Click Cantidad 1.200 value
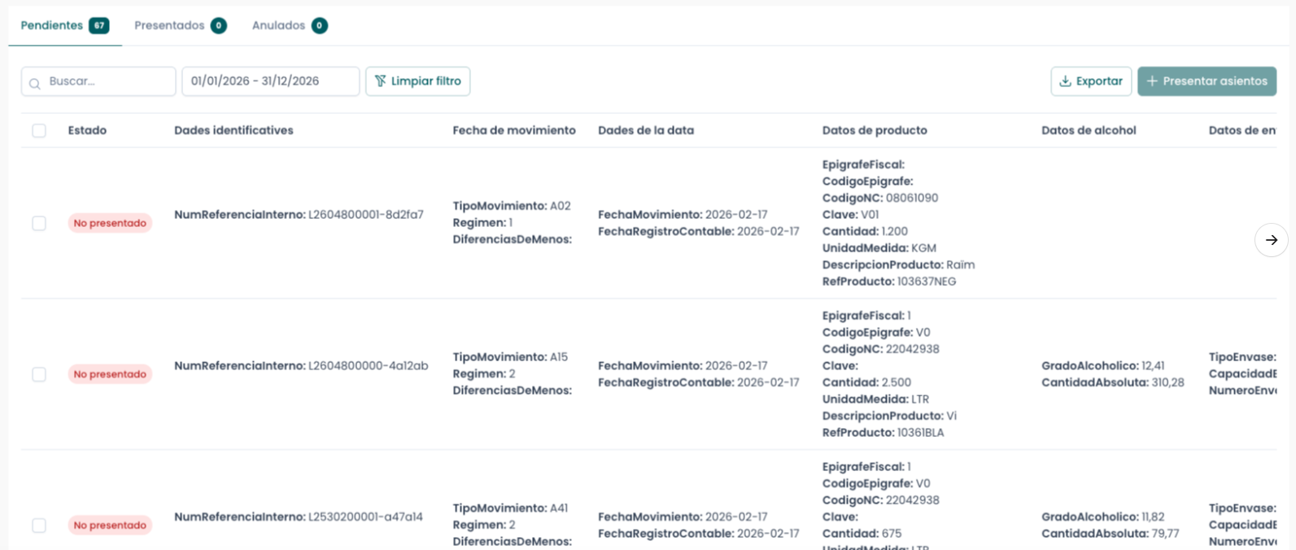The width and height of the screenshot is (1296, 550). tap(895, 232)
